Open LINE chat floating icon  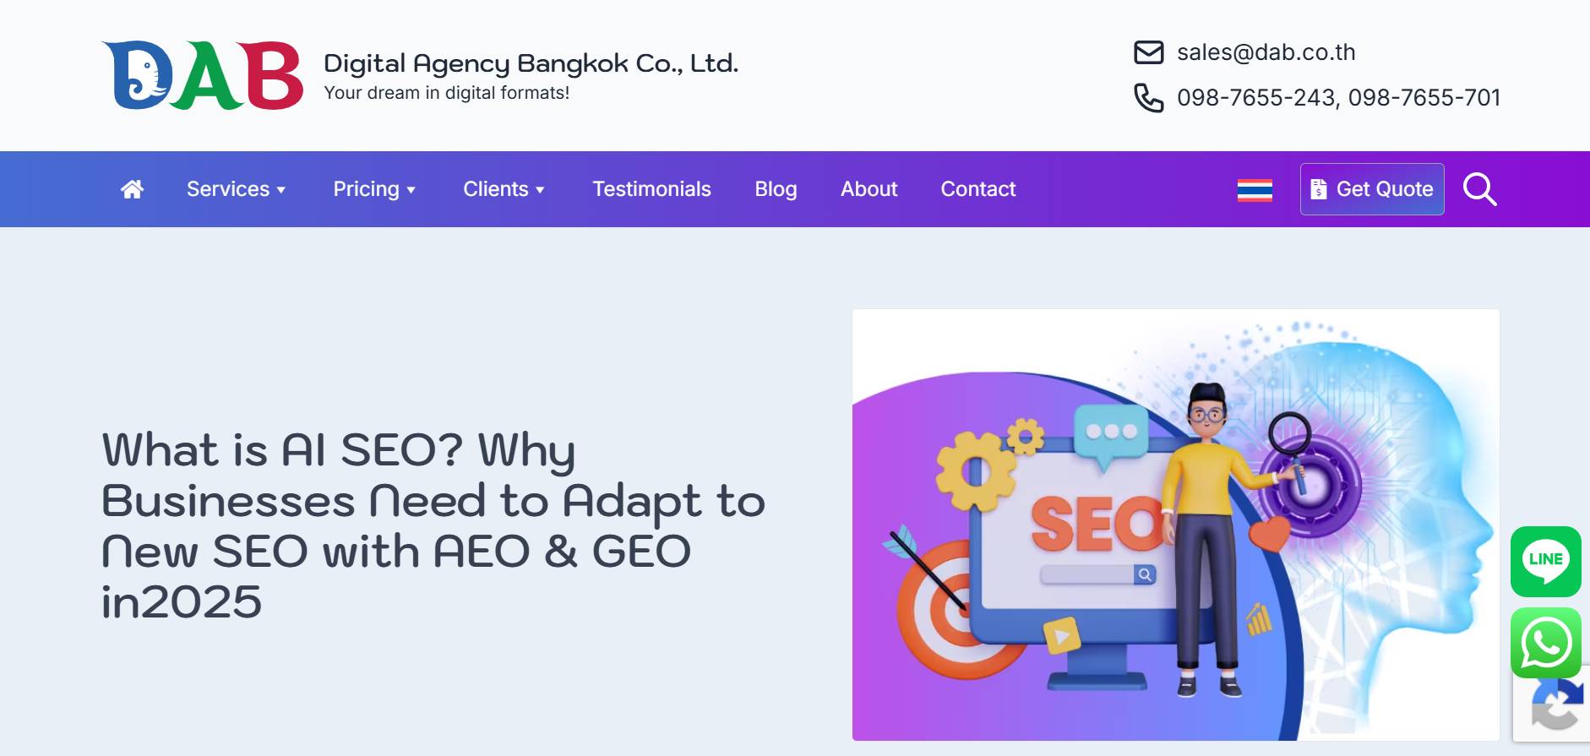pos(1545,562)
